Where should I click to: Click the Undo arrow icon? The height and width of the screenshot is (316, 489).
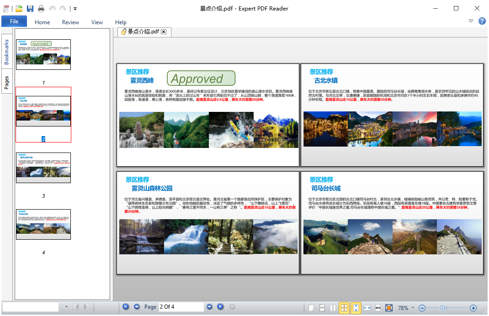[x=51, y=8]
